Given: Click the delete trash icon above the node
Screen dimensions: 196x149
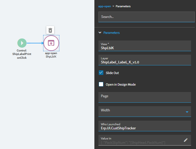Looking at the screenshot, I should tap(50, 30).
